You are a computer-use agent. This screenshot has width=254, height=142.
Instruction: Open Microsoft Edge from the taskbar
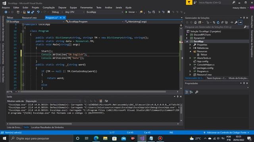96,138
